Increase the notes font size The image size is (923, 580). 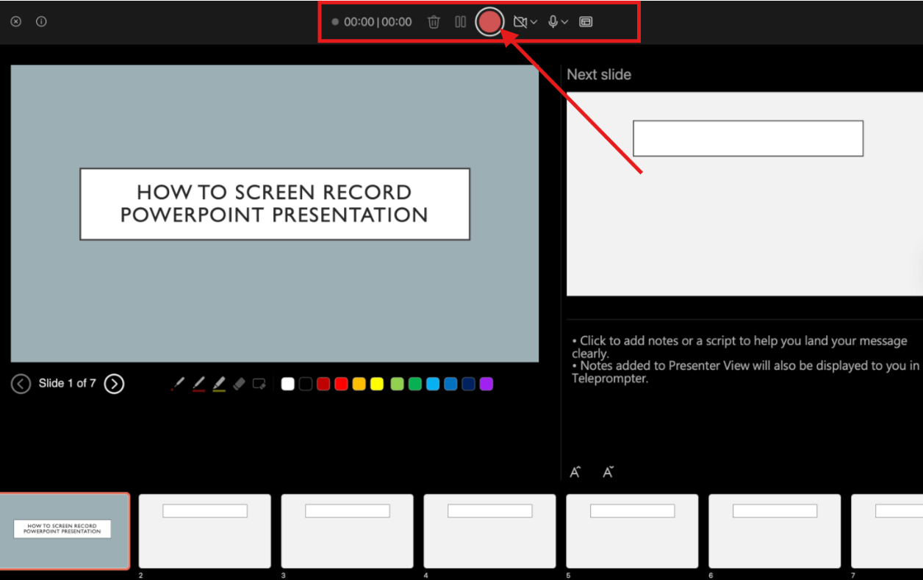[x=575, y=472]
